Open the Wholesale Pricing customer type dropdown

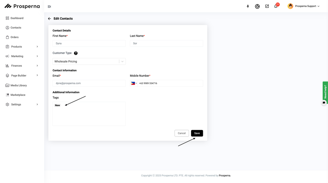[x=89, y=61]
